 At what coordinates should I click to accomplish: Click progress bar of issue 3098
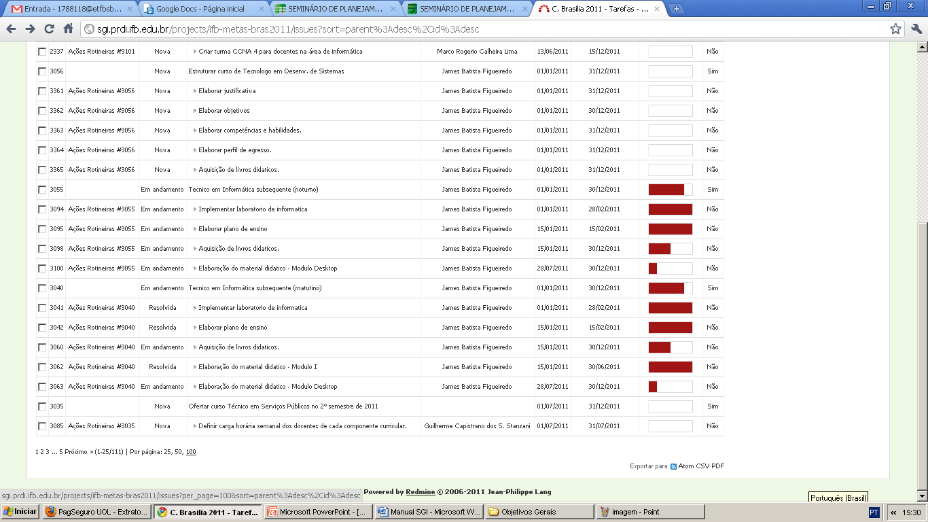671,249
